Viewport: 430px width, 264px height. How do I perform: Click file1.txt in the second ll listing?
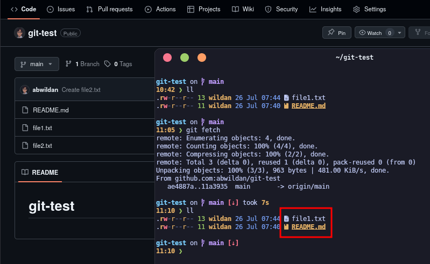click(308, 219)
